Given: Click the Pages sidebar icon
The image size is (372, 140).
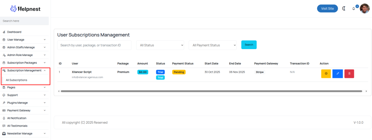Looking at the screenshot, I should pos(4,87).
